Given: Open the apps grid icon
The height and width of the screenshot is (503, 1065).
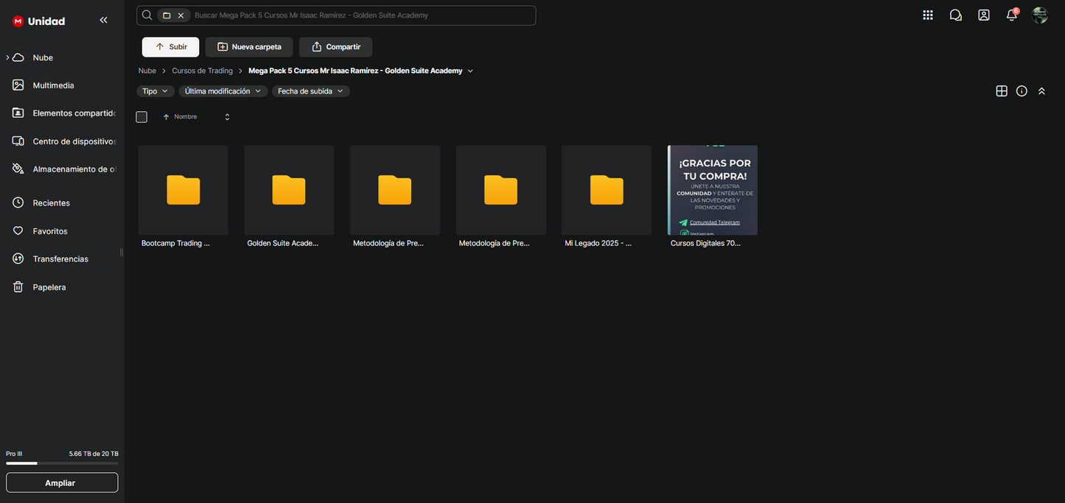Looking at the screenshot, I should click(x=928, y=15).
